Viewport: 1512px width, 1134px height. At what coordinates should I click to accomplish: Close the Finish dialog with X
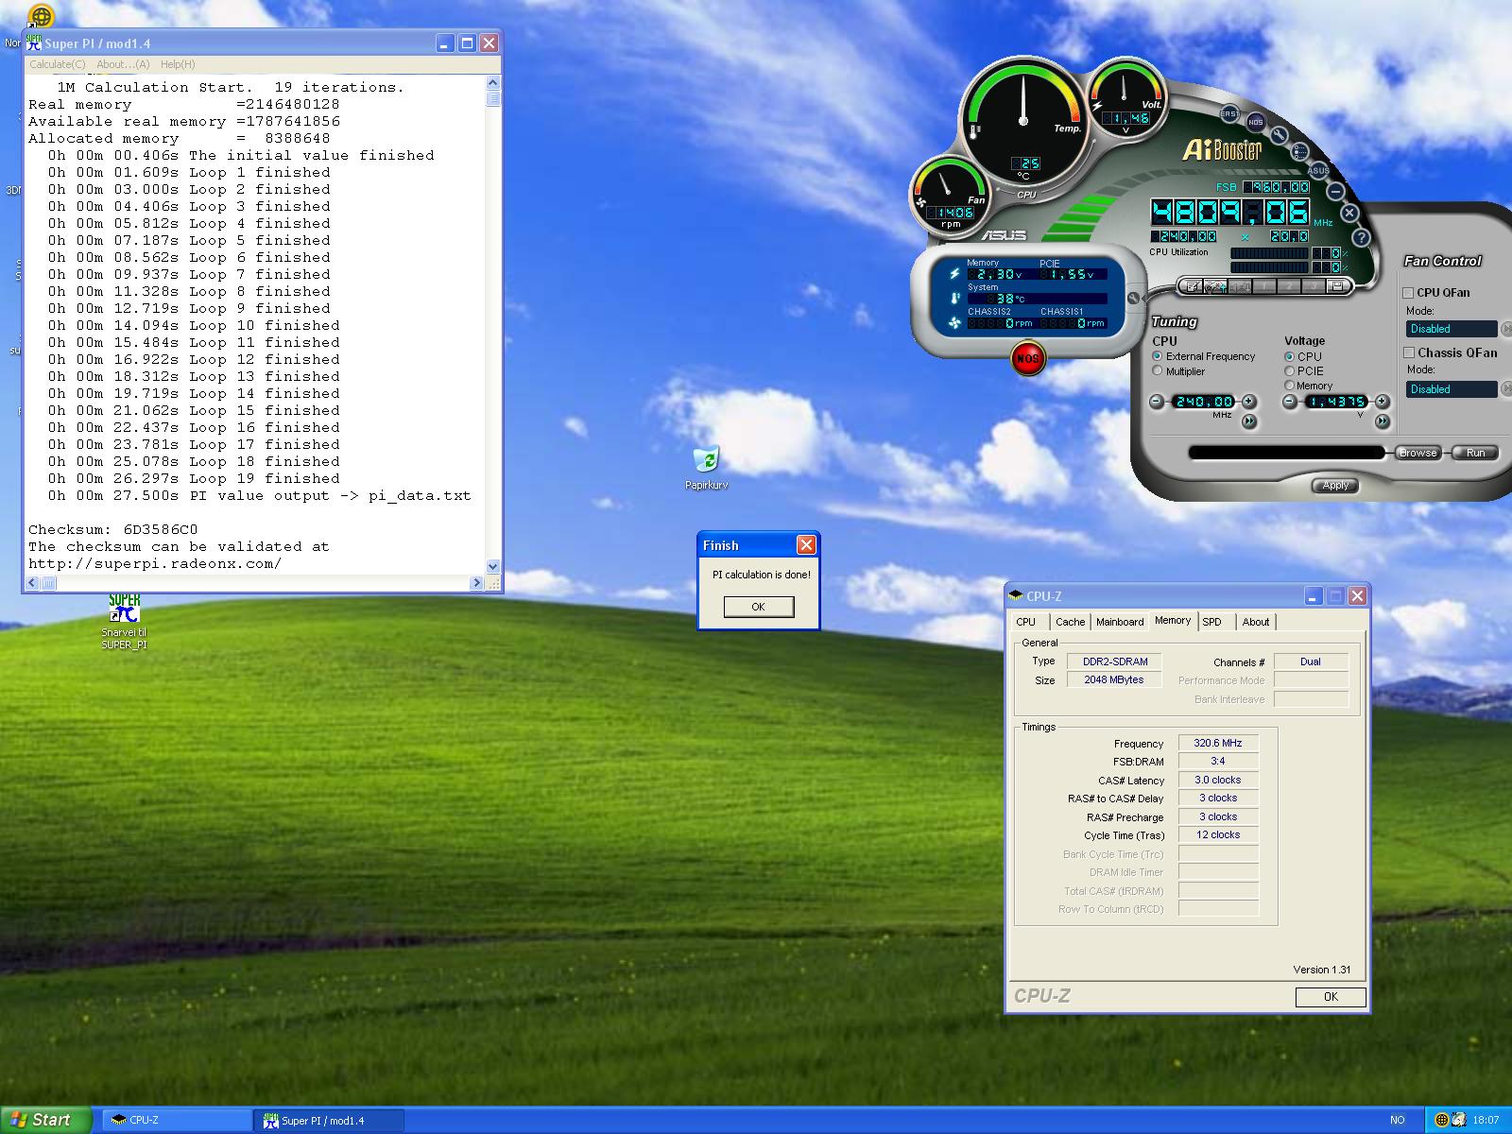pyautogui.click(x=806, y=545)
